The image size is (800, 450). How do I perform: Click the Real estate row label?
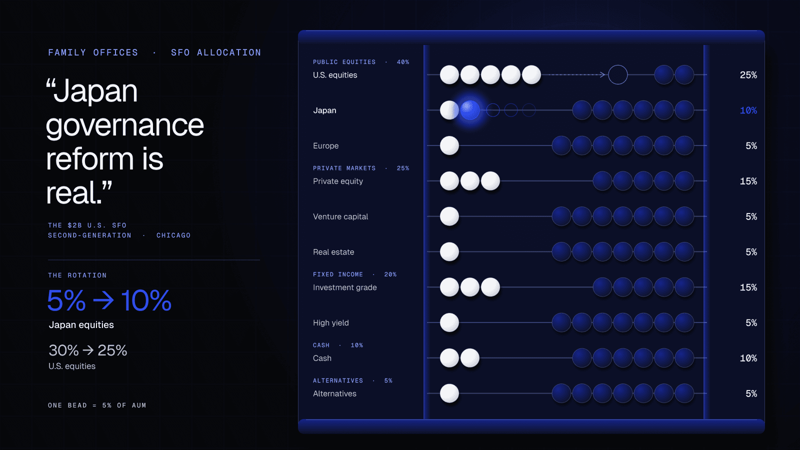[333, 252]
